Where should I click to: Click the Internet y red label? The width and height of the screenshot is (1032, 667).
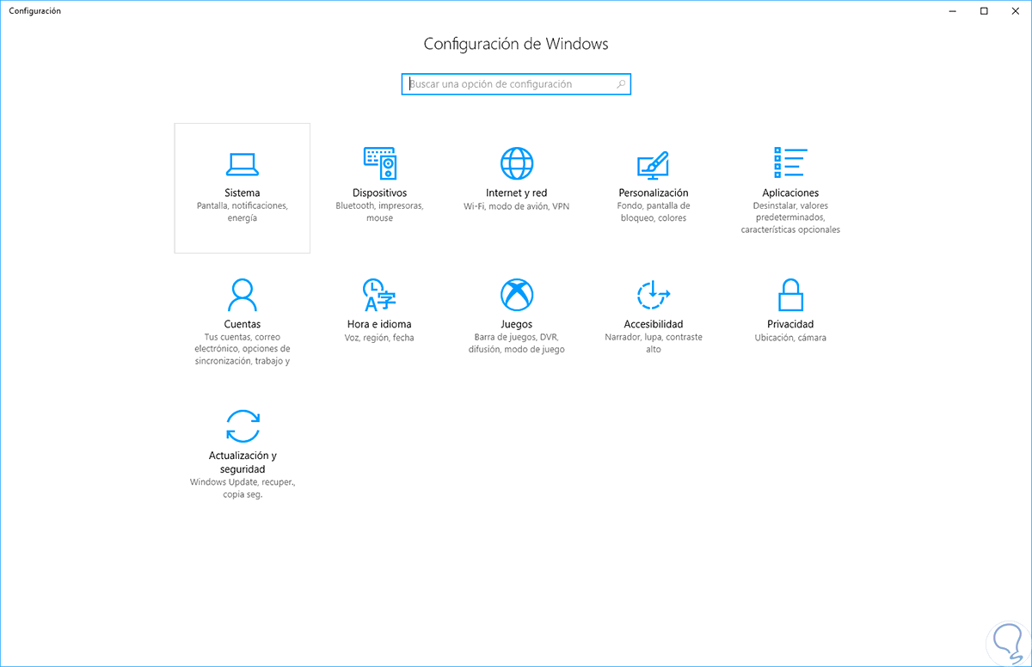[517, 193]
